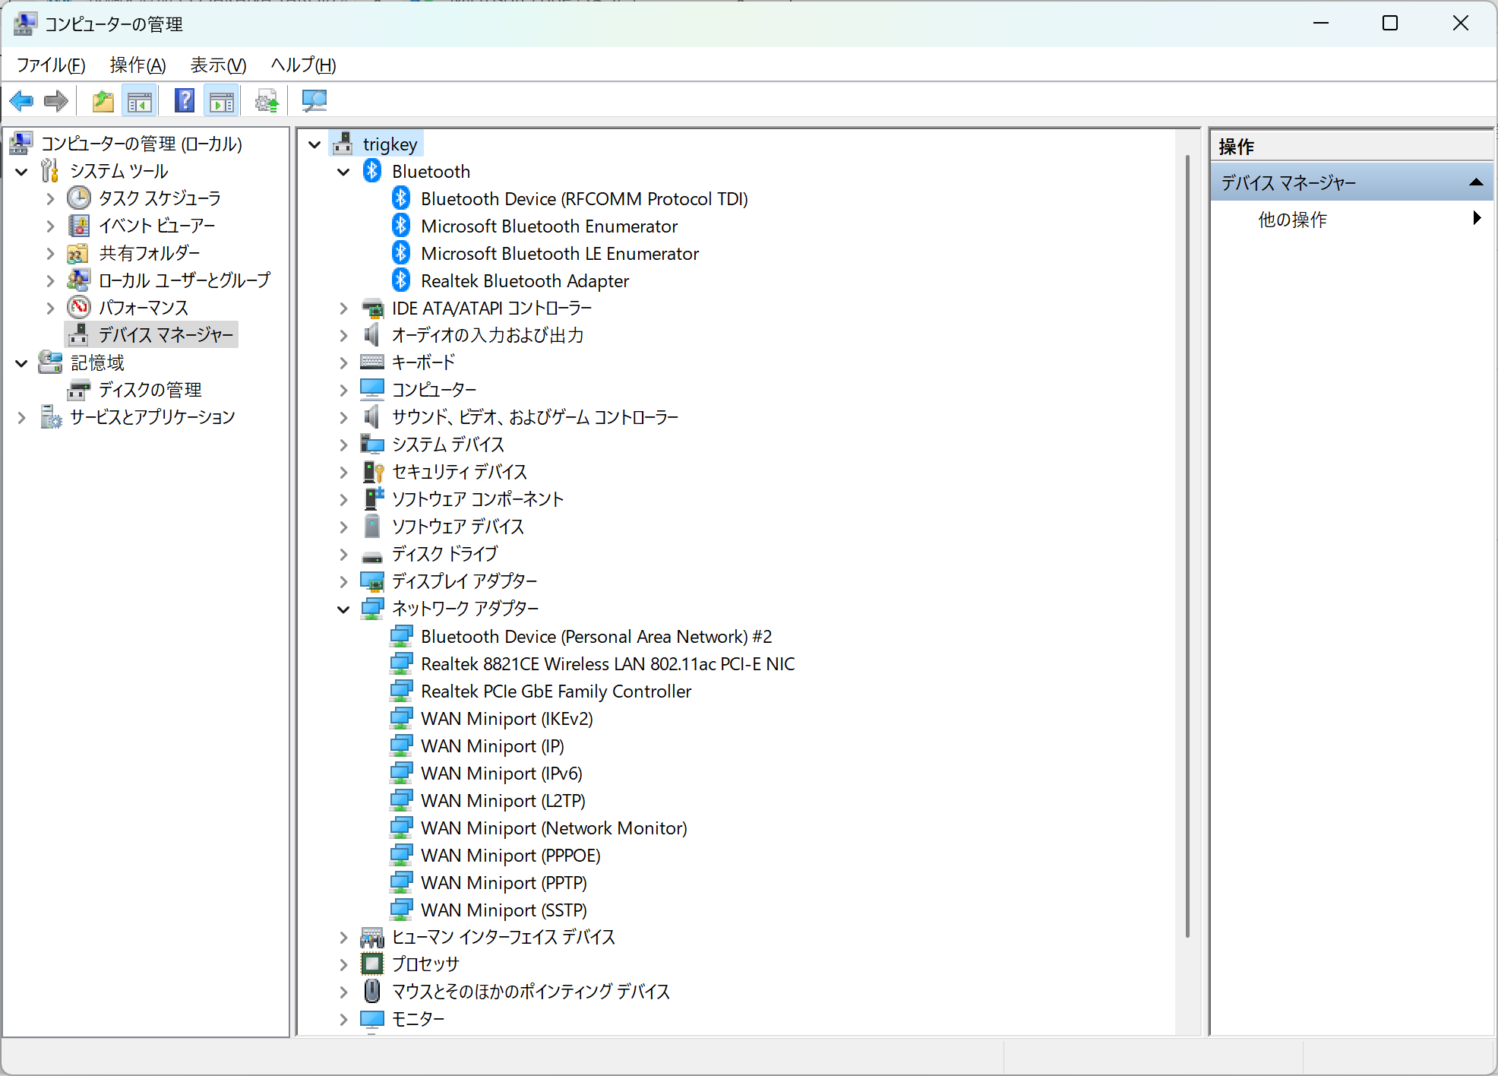Select Realtek 8821CE Wireless LAN 802.11ac PCI-E NIC
The width and height of the screenshot is (1498, 1076).
608,664
